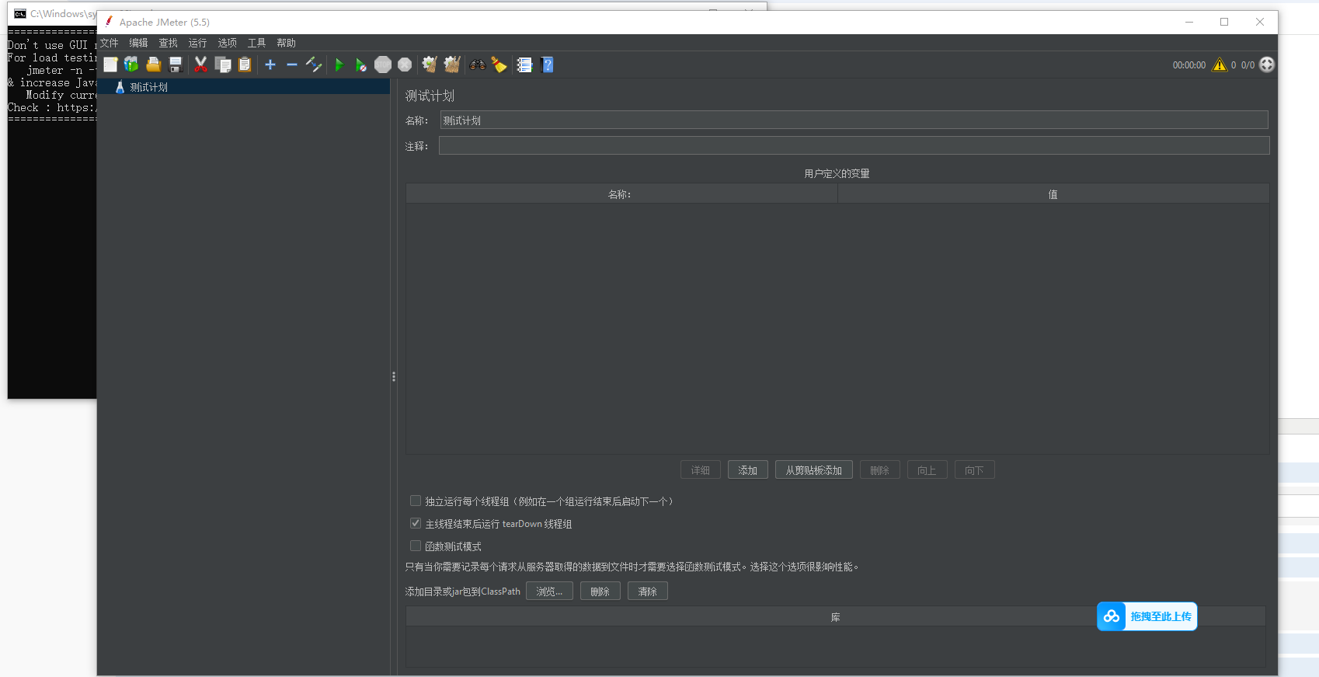Click the 向下 button
Viewport: 1319px width, 677px height.
tap(974, 470)
